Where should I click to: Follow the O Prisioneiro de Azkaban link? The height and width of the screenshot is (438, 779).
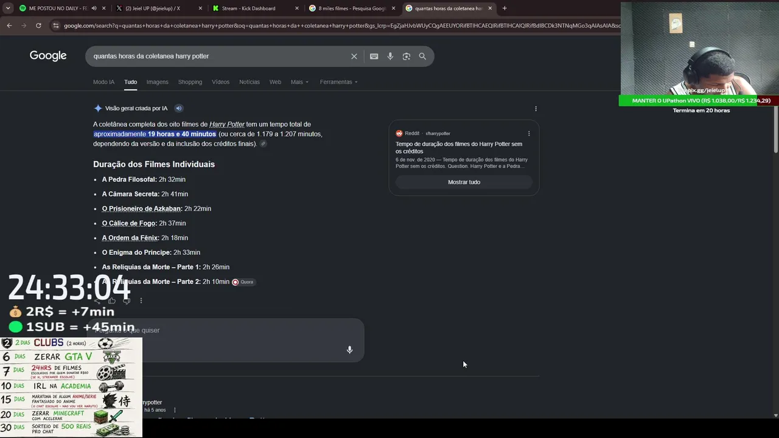[142, 209]
